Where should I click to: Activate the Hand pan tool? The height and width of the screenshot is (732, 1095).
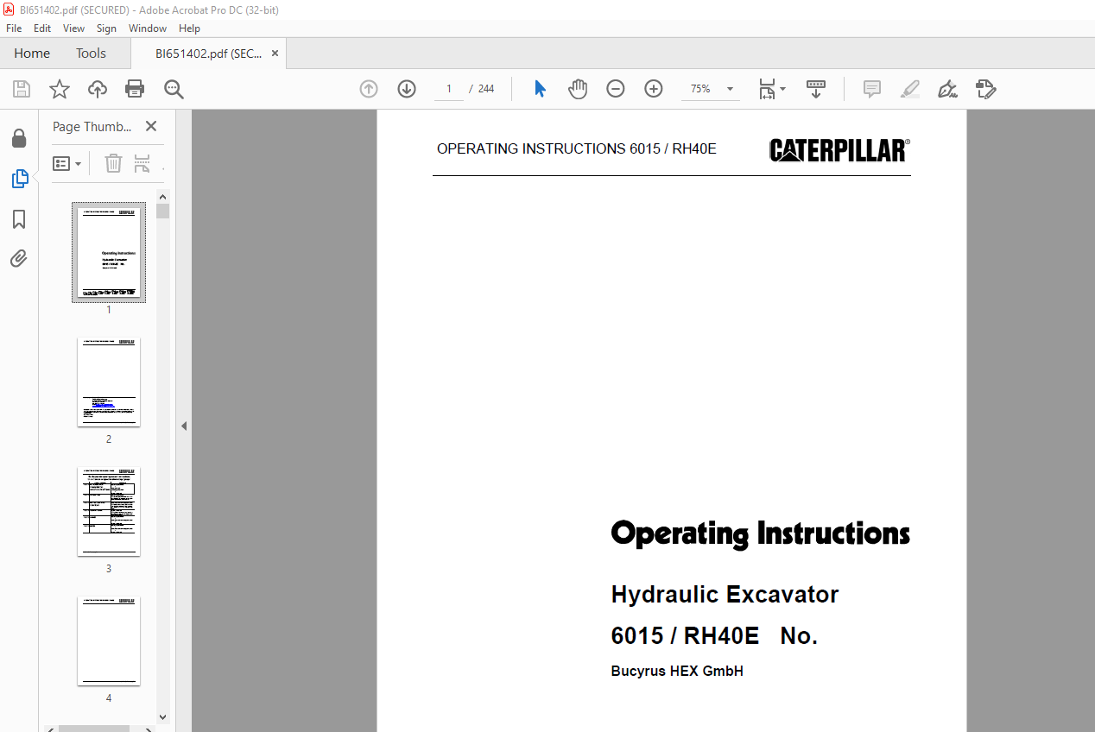pos(578,89)
